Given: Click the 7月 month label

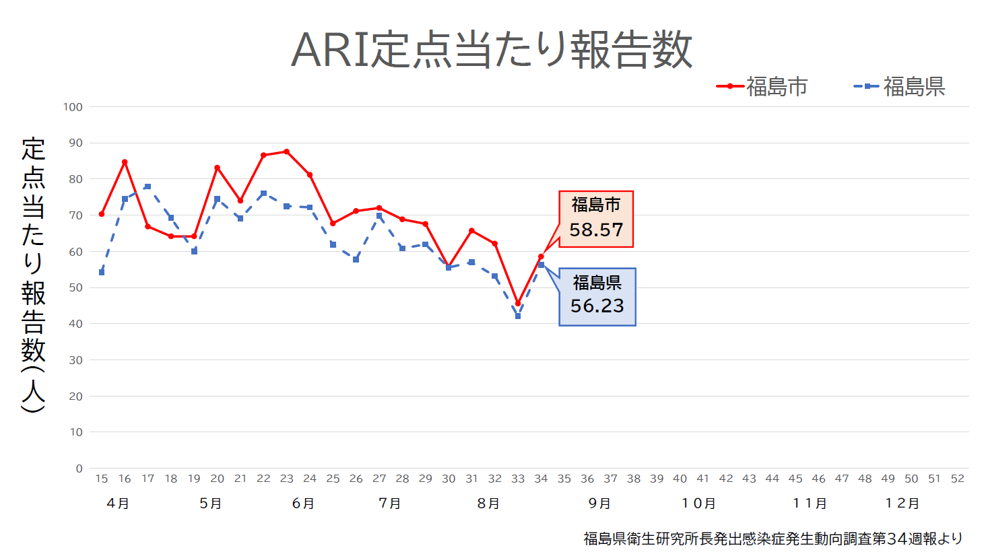Looking at the screenshot, I should 390,504.
